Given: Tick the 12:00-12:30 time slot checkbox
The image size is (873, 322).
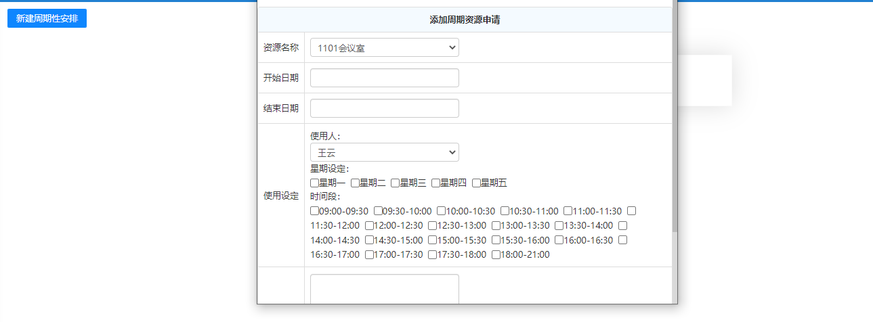Looking at the screenshot, I should click(x=370, y=225).
